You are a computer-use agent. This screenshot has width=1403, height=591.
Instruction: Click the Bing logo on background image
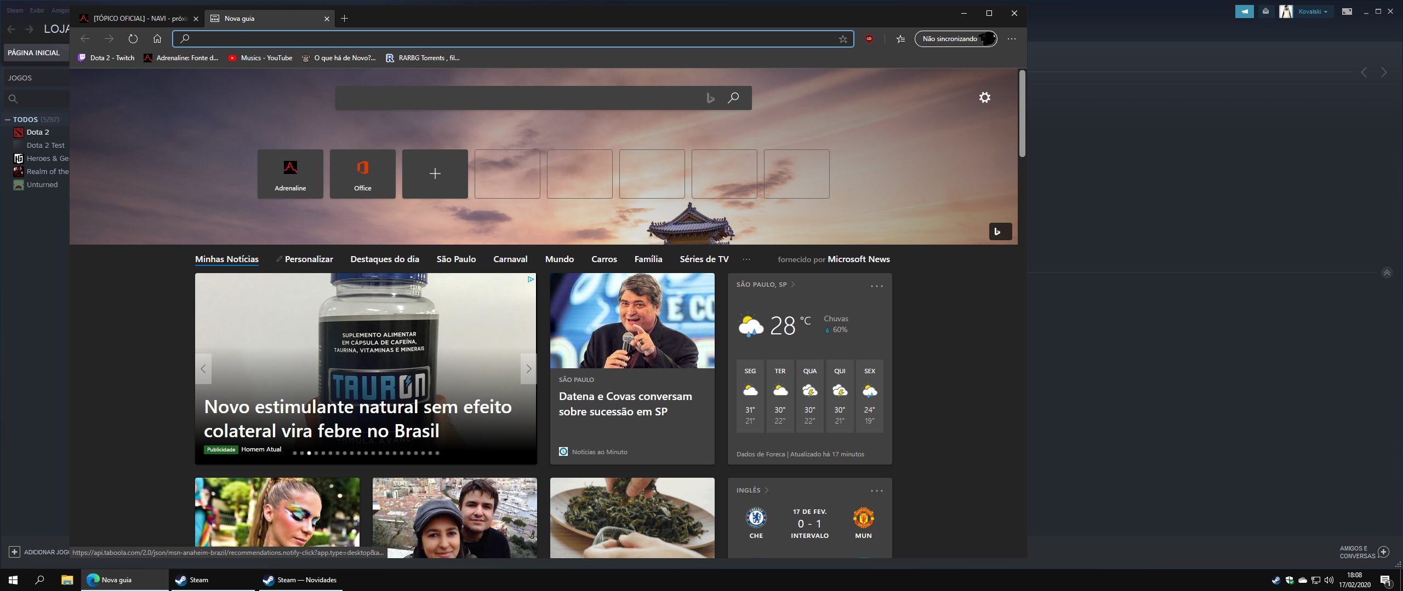(x=1000, y=231)
